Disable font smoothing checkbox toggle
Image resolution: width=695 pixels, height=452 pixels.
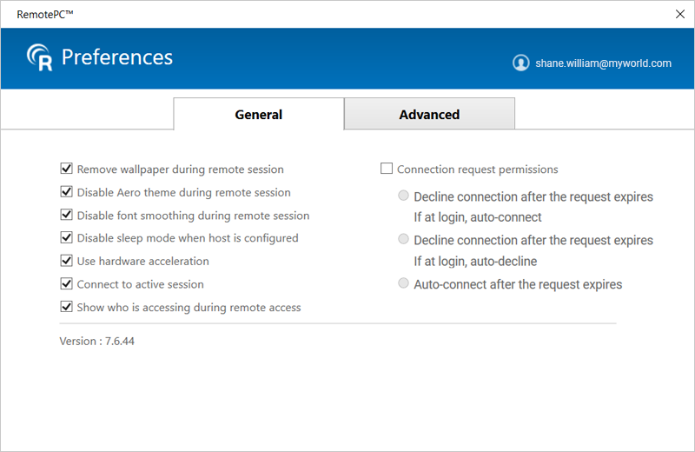pyautogui.click(x=66, y=216)
